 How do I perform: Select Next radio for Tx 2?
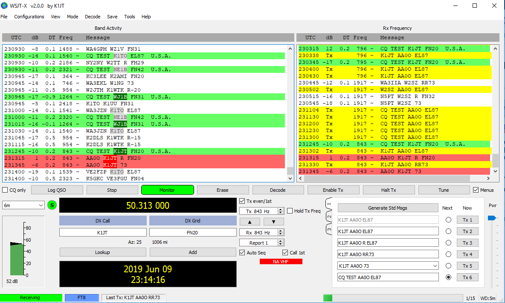tap(448, 231)
